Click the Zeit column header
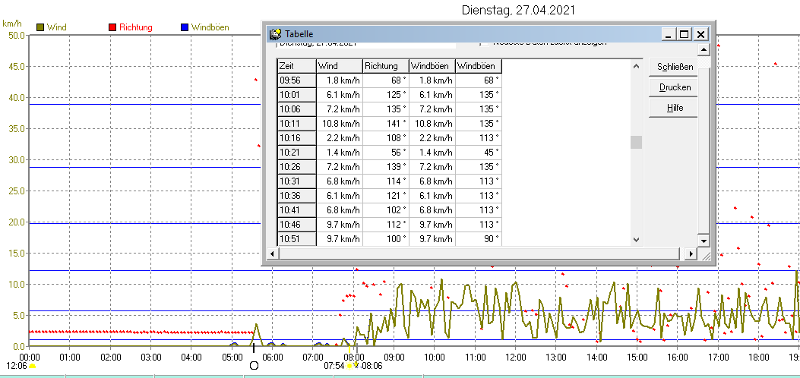 296,66
